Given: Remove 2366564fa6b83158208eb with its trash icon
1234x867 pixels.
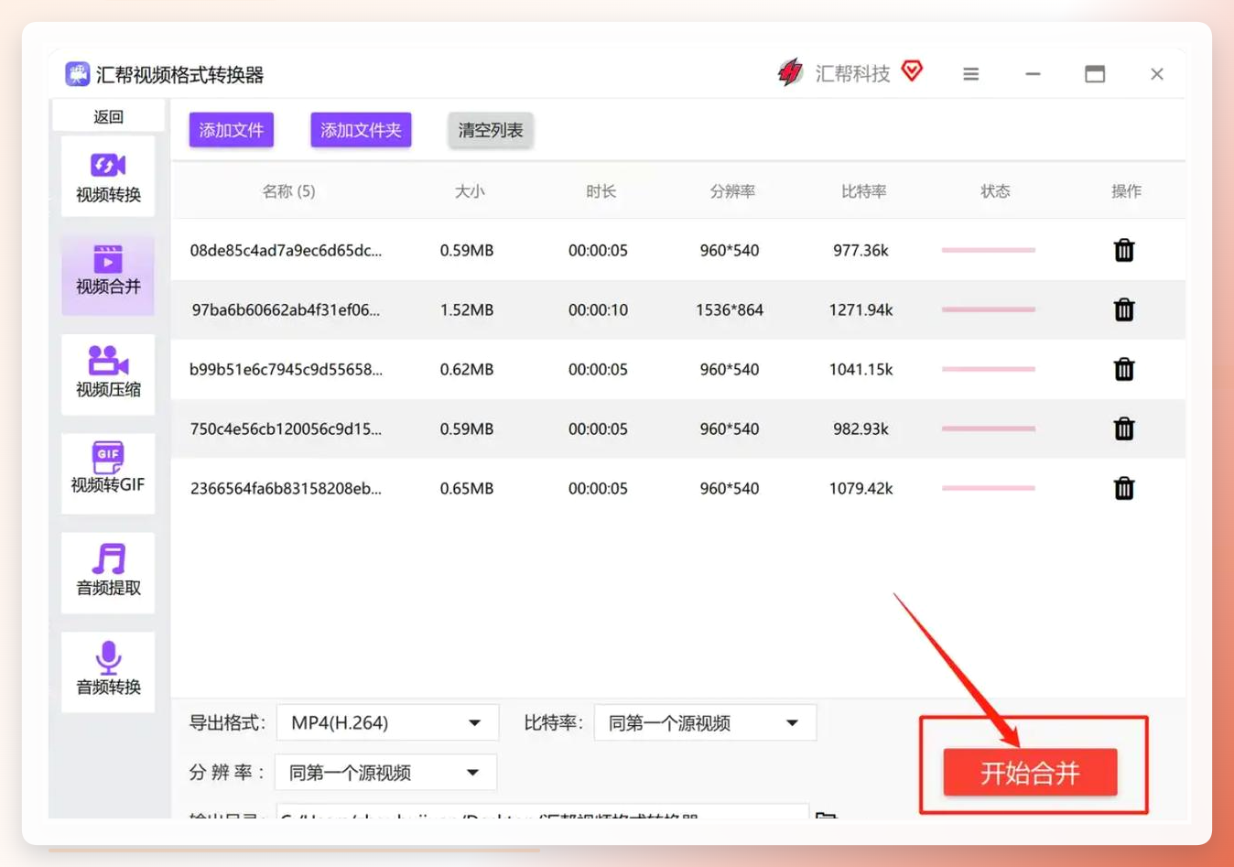Looking at the screenshot, I should (x=1124, y=488).
